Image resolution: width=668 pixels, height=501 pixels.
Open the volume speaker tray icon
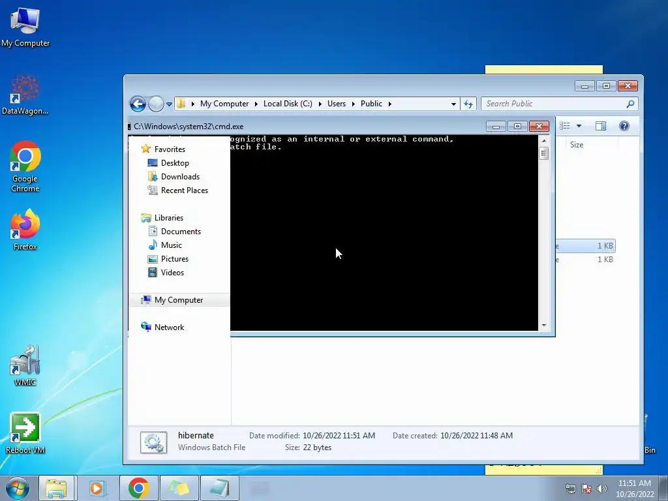[602, 489]
